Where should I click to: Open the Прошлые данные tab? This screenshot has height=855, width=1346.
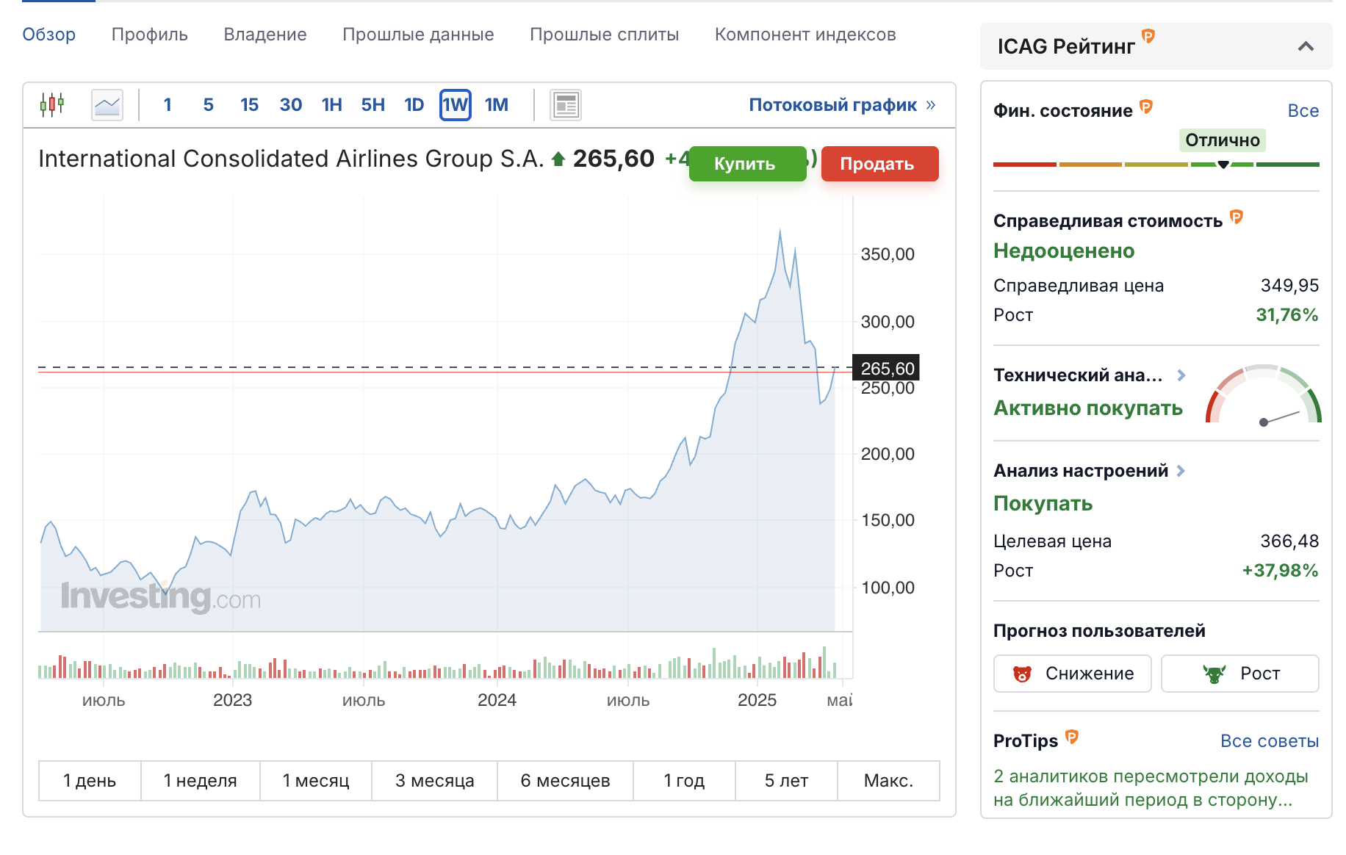[418, 35]
